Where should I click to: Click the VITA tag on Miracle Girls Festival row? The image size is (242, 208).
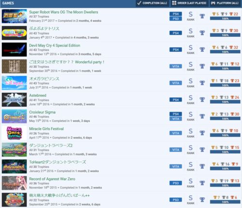[176, 133]
